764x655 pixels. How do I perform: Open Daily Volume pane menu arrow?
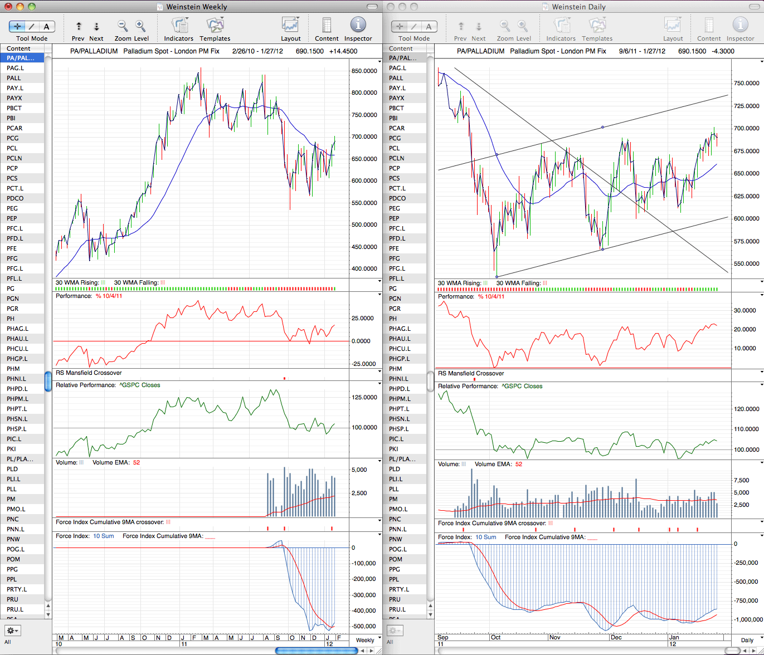point(762,463)
